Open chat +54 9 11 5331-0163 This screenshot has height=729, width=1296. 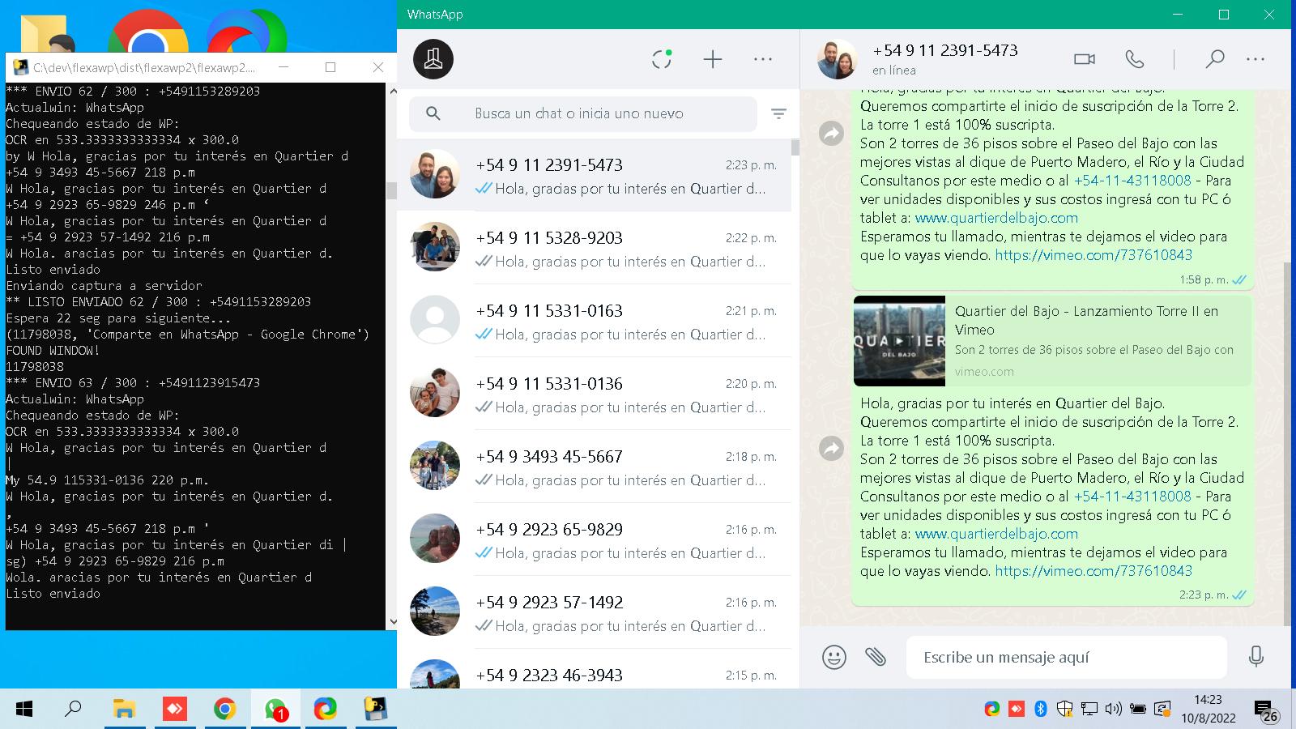point(594,321)
